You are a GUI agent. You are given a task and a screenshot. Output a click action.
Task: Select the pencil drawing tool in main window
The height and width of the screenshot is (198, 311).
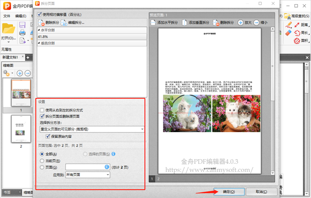288,25
